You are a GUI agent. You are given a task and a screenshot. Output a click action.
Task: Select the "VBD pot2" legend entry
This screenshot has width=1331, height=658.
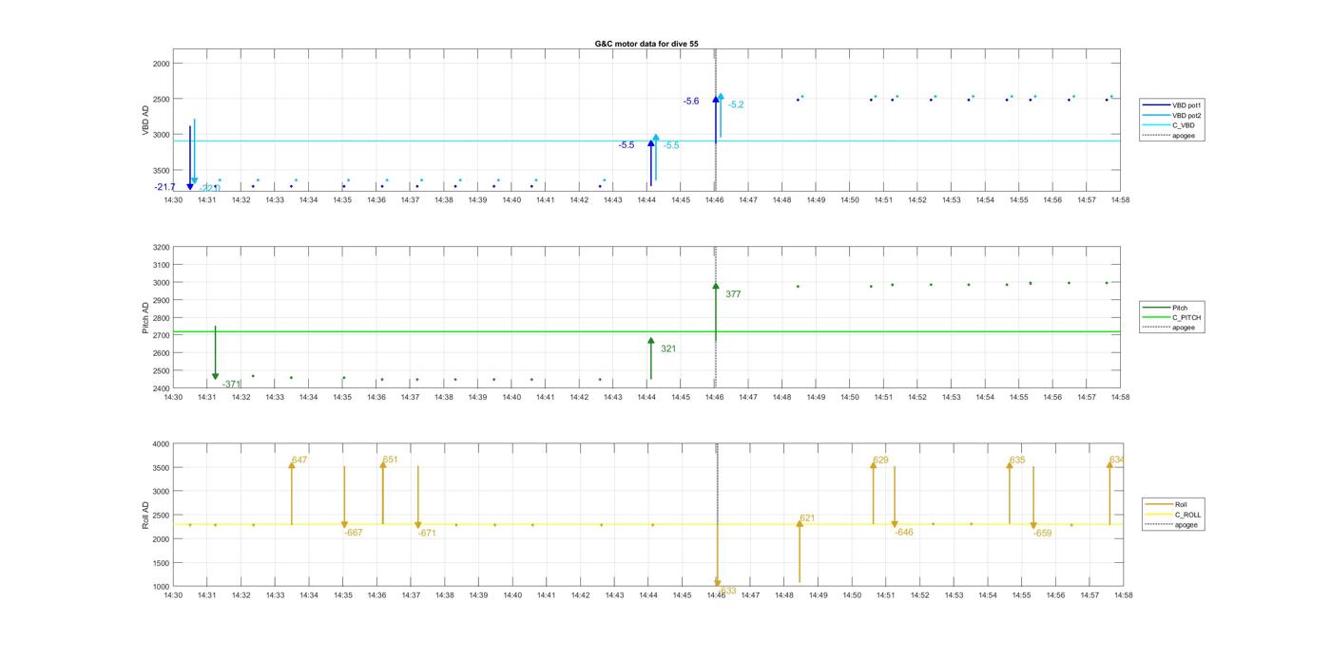(1173, 115)
